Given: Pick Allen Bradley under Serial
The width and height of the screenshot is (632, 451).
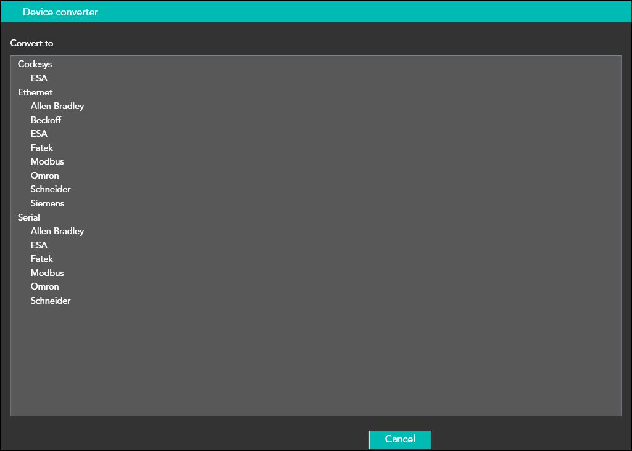Looking at the screenshot, I should coord(57,231).
